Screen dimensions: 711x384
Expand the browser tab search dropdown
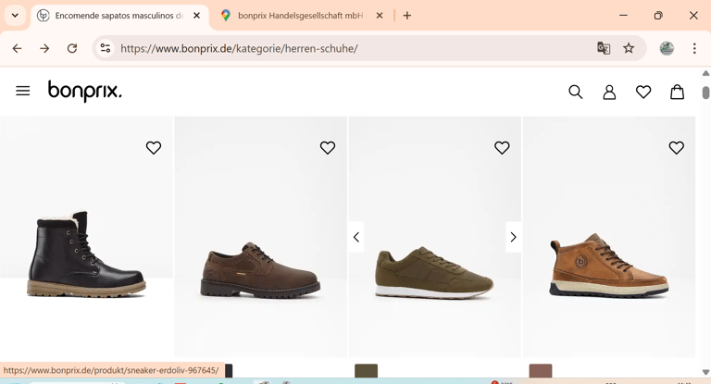coord(15,16)
